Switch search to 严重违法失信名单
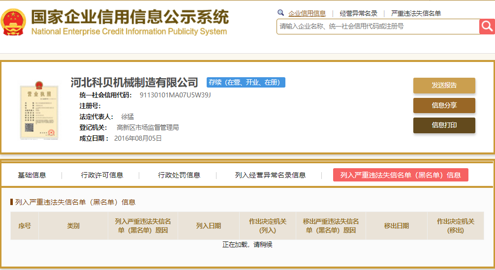 click(x=416, y=14)
